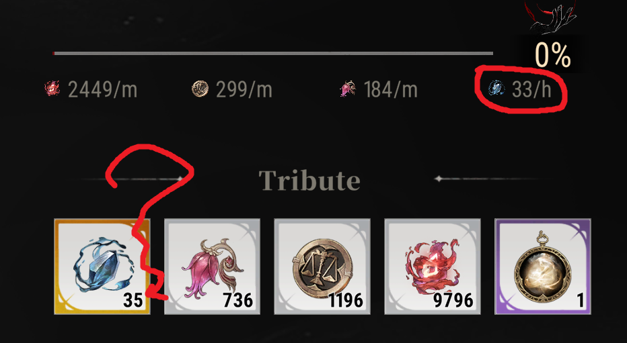Choose the scales coin tribute item
Screen dimensions: 627x343
322,266
